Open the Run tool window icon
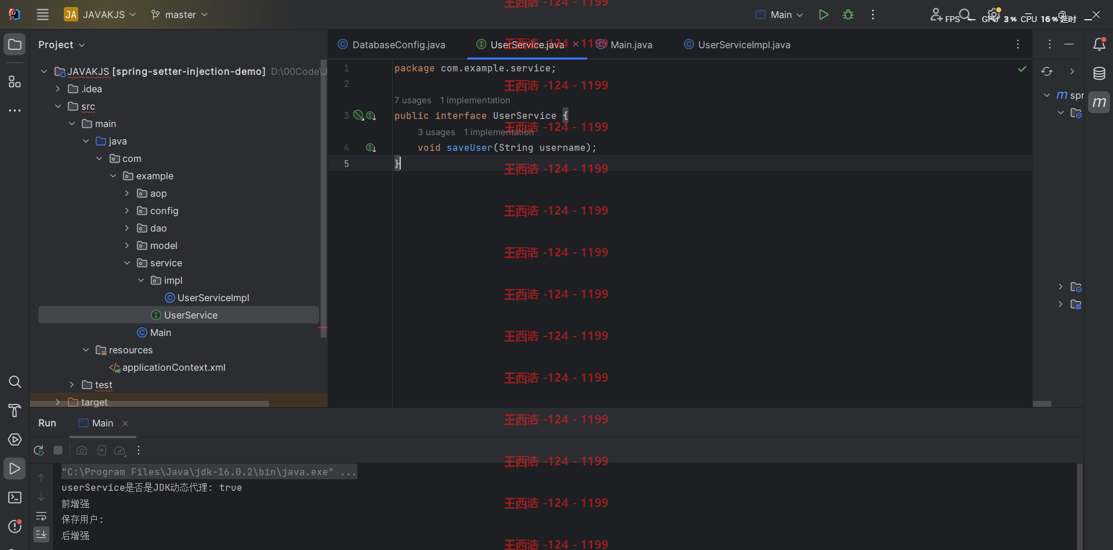The width and height of the screenshot is (1113, 550). coord(15,469)
